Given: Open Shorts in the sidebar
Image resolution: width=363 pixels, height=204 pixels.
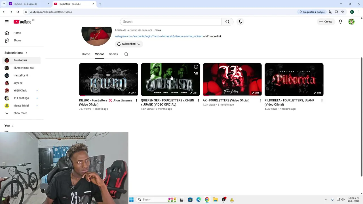Looking at the screenshot, I should (22, 41).
